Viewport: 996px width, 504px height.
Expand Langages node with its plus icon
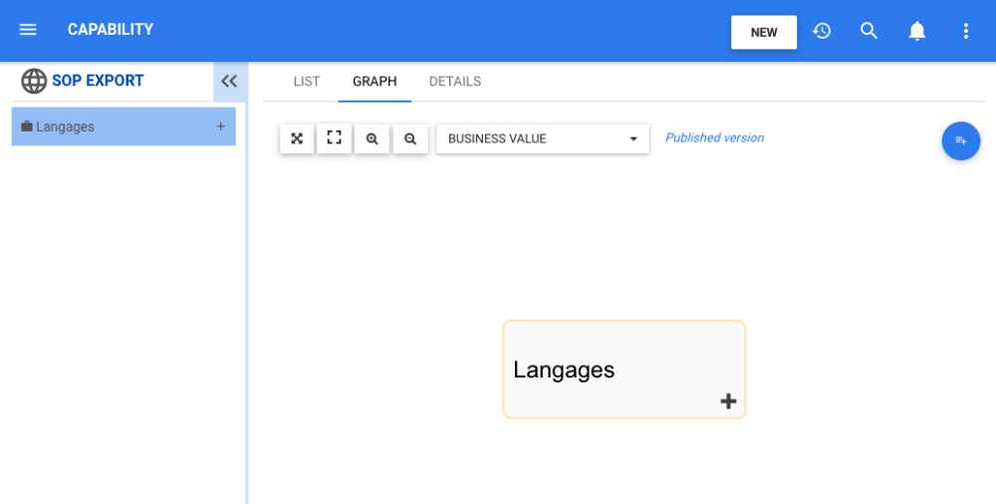tap(729, 401)
